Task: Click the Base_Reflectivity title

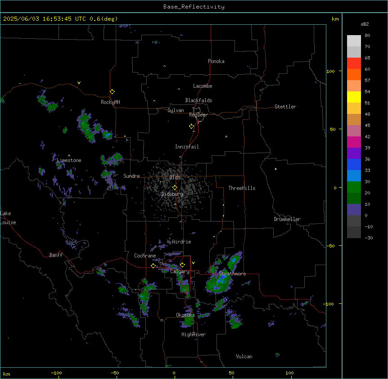Action: click(x=194, y=7)
